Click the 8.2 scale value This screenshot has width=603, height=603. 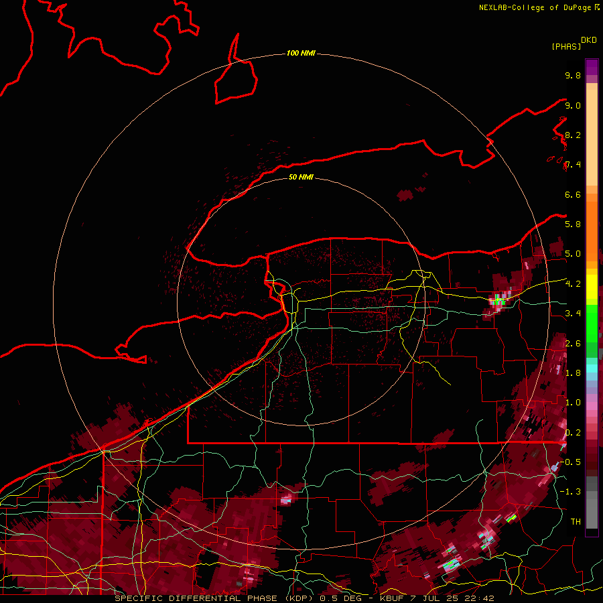click(573, 135)
